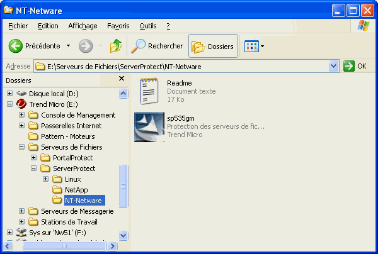Click horizontal scroll right arrow
The width and height of the screenshot is (378, 254).
click(x=112, y=246)
